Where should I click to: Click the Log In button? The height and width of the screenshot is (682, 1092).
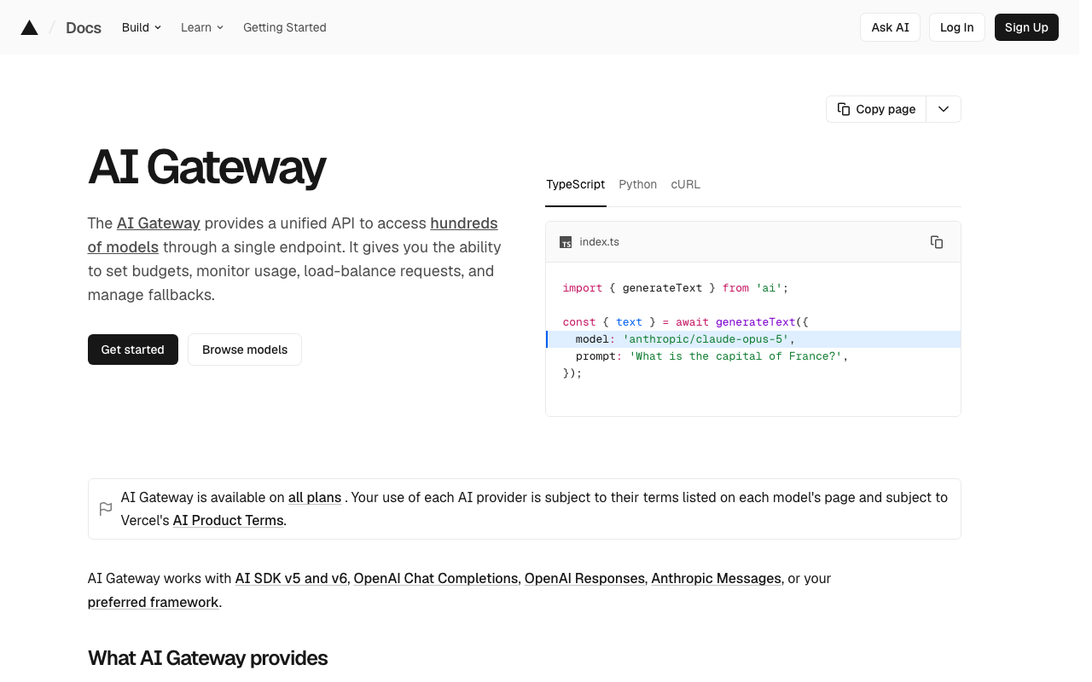click(957, 27)
